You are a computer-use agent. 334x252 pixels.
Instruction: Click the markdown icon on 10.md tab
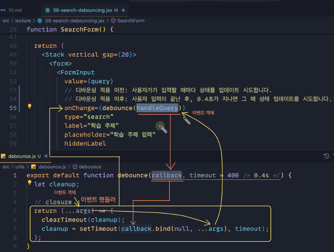tap(3, 10)
